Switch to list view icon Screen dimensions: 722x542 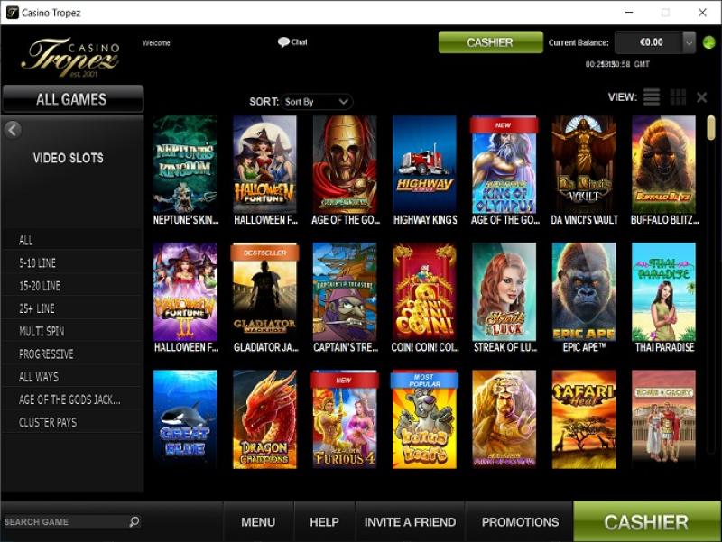652,97
